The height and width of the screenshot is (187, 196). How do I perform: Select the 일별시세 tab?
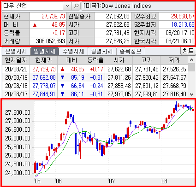(x=45, y=52)
